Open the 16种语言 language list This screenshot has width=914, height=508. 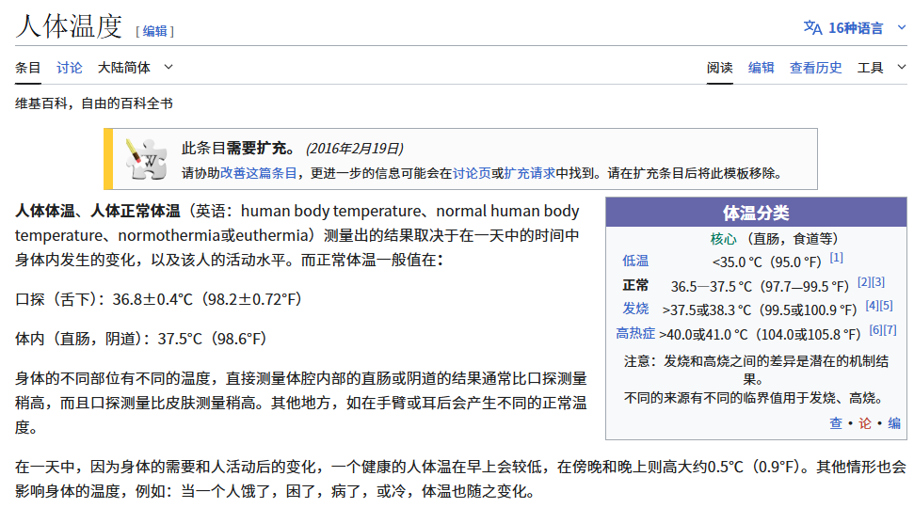pyautogui.click(x=855, y=28)
